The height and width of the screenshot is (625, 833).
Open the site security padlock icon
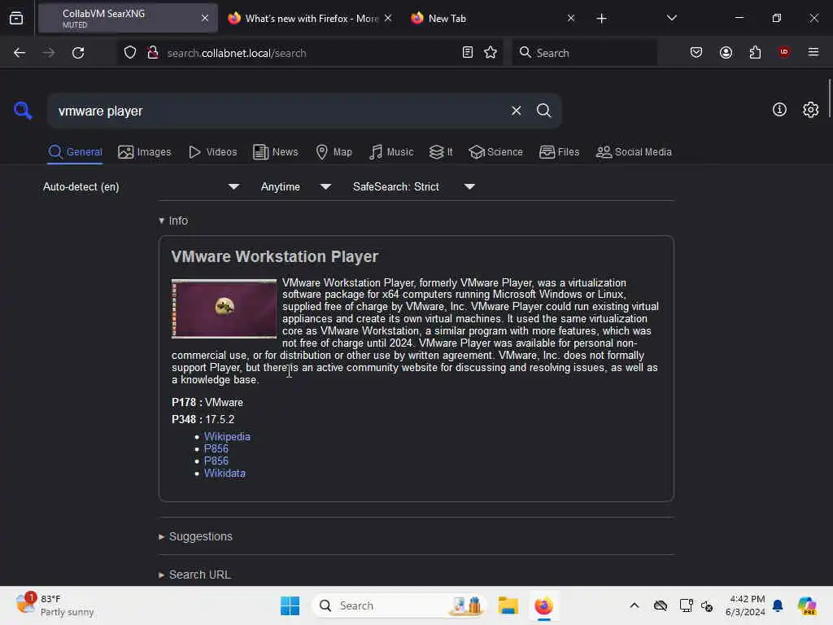[x=152, y=53]
